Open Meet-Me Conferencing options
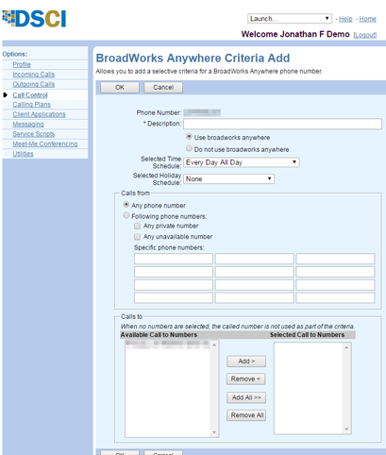 [45, 143]
